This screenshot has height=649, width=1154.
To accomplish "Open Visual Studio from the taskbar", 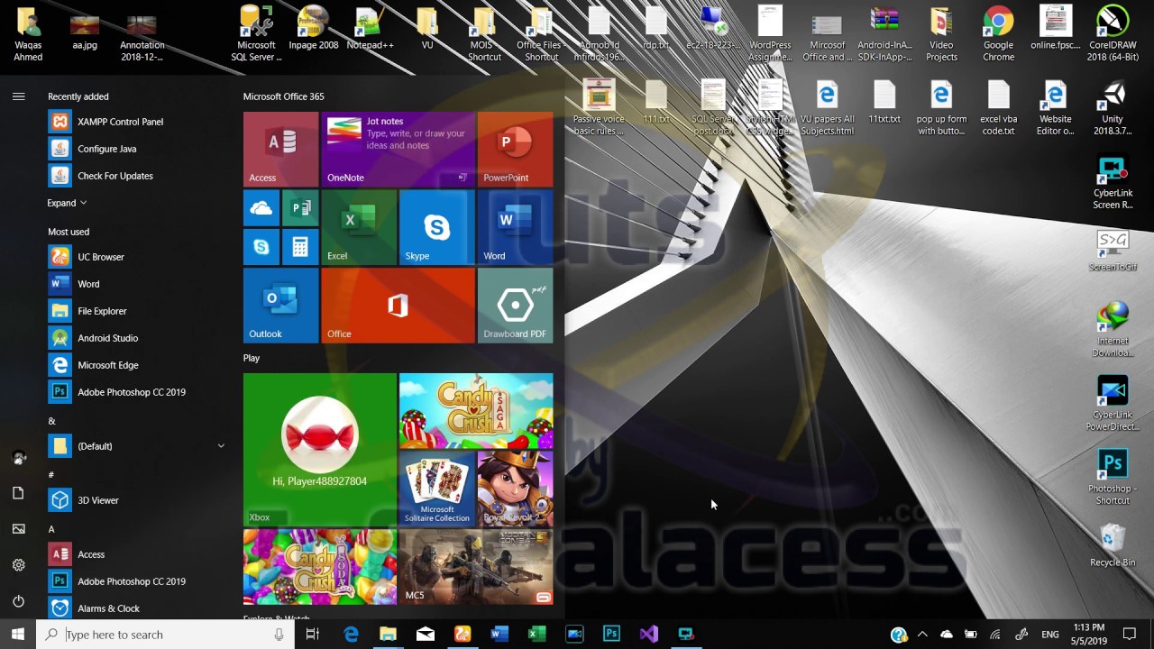I will click(x=649, y=635).
